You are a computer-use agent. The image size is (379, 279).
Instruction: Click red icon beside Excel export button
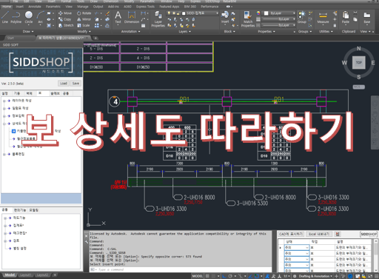point(338,234)
